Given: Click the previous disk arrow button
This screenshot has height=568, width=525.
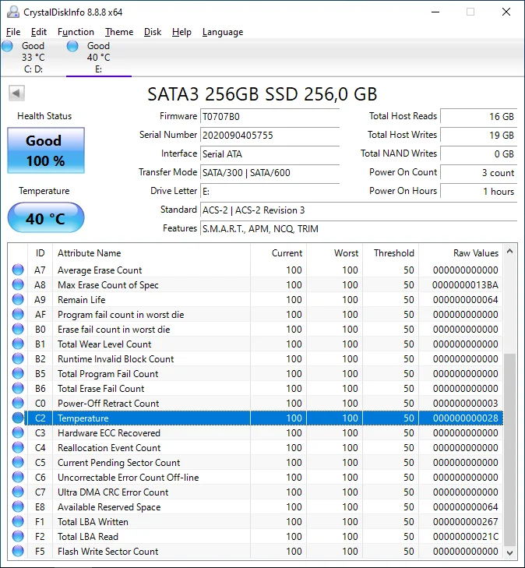Looking at the screenshot, I should pyautogui.click(x=16, y=93).
